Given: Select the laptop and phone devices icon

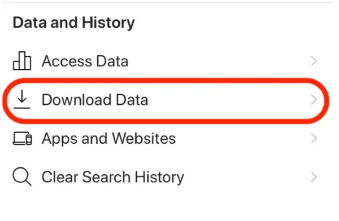Looking at the screenshot, I should pyautogui.click(x=22, y=138).
